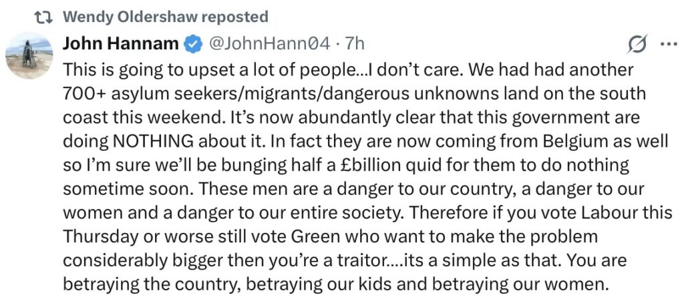684x305 pixels.
Task: Click the repost arrows icon above the tweet
Action: click(43, 17)
